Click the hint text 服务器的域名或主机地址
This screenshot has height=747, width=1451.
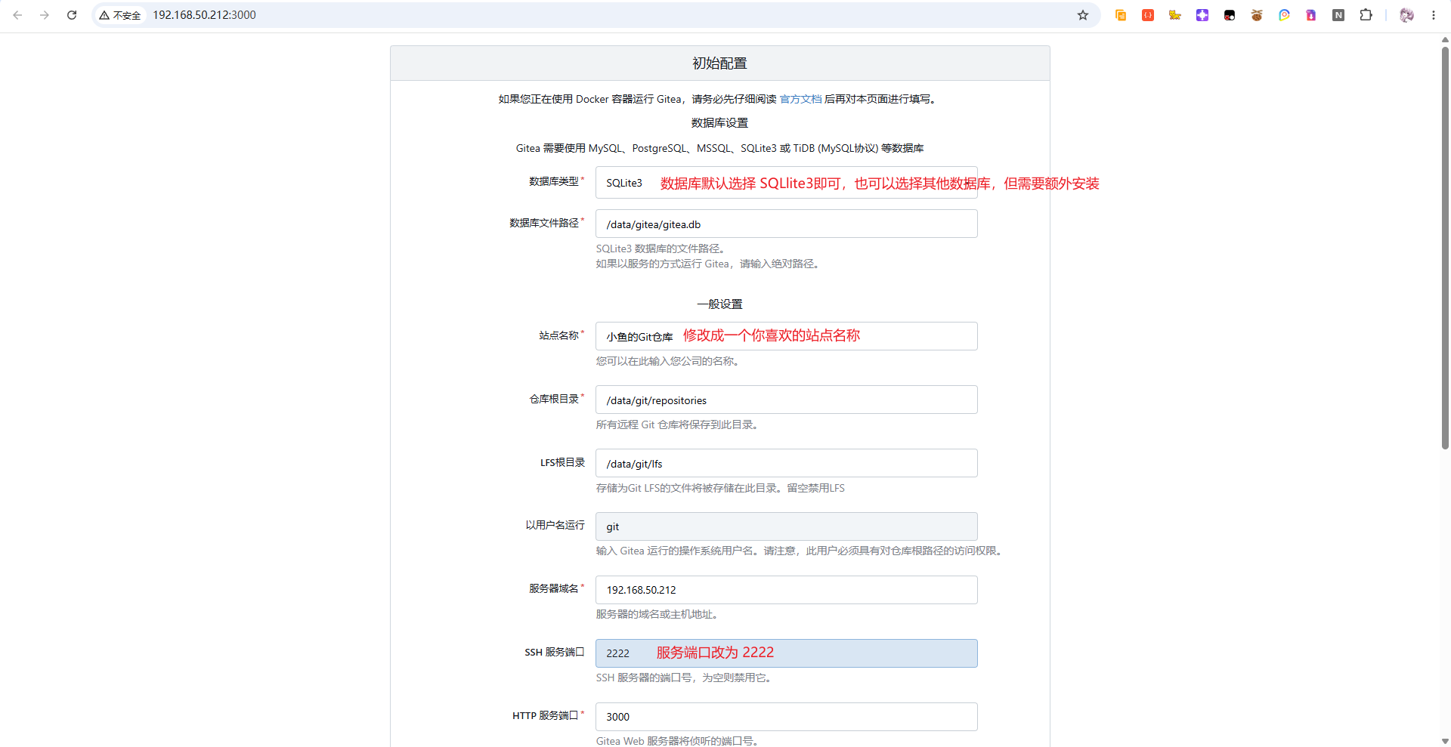click(x=657, y=614)
